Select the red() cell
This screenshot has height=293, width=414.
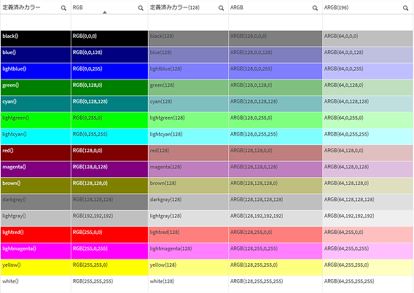point(36,153)
